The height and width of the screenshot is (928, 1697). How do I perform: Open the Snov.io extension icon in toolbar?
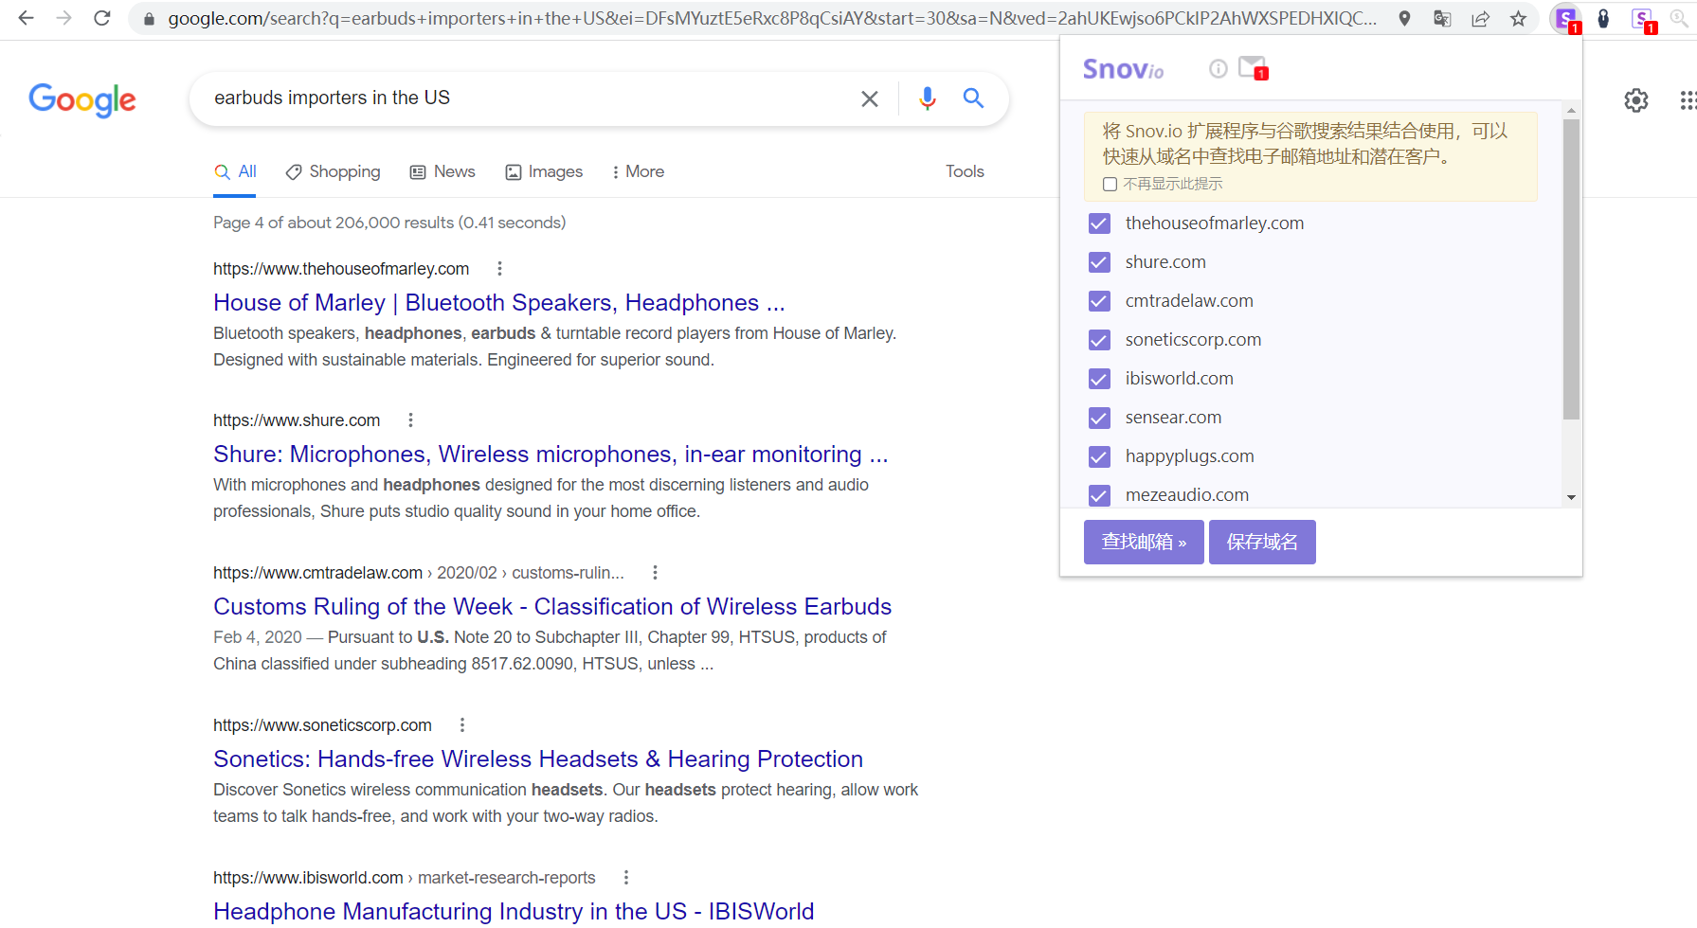(1566, 19)
